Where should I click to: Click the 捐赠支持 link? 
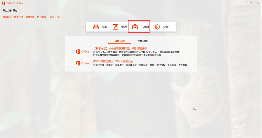pyautogui.click(x=30, y=17)
